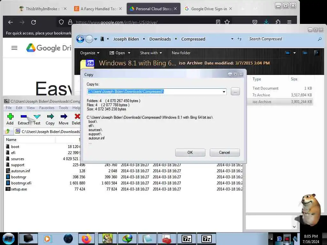Open the 7-Zip View menu
The image size is (327, 245).
click(x=31, y=108)
